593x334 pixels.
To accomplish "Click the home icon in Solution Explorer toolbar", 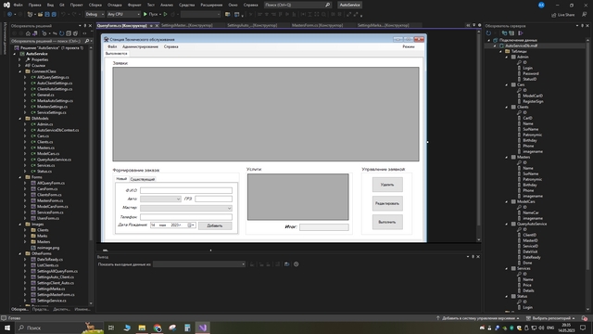I will tap(28, 33).
